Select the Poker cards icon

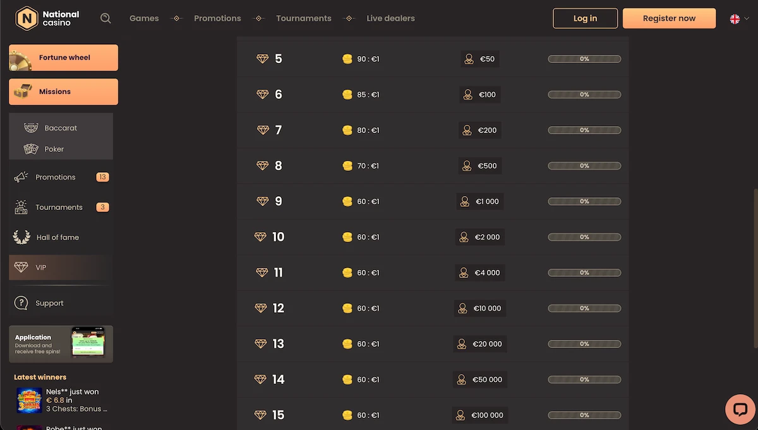[x=31, y=149]
